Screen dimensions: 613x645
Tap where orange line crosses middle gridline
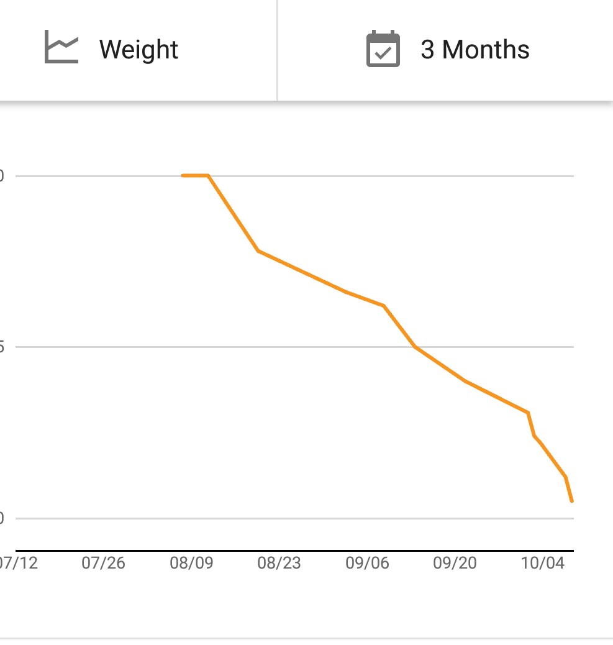pos(415,347)
